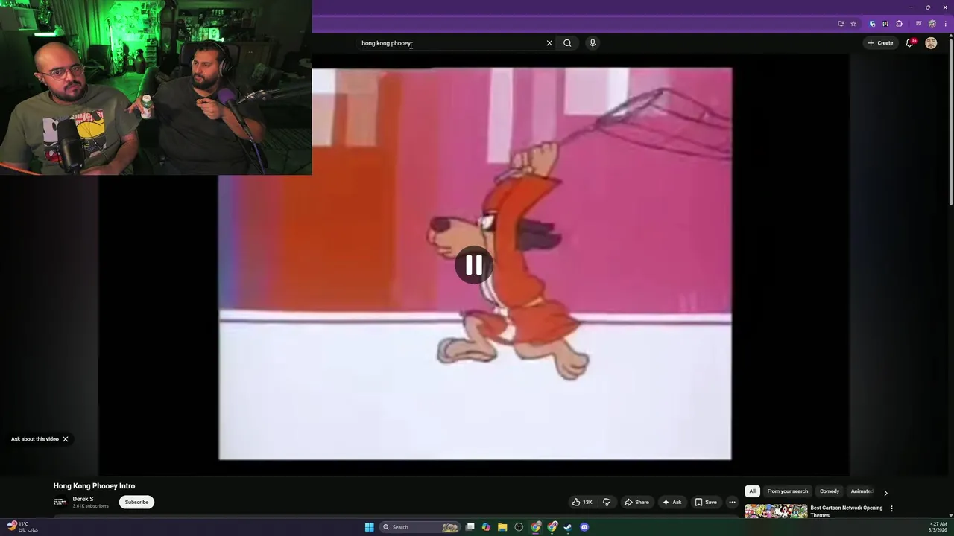
Task: Clear the YouTube search box text
Action: pyautogui.click(x=549, y=43)
